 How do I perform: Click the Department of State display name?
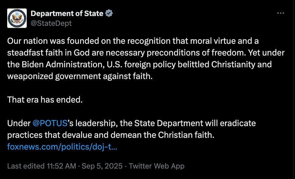[67, 13]
